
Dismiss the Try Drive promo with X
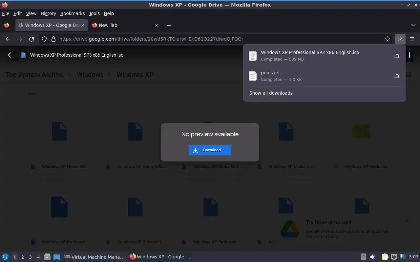point(407,220)
